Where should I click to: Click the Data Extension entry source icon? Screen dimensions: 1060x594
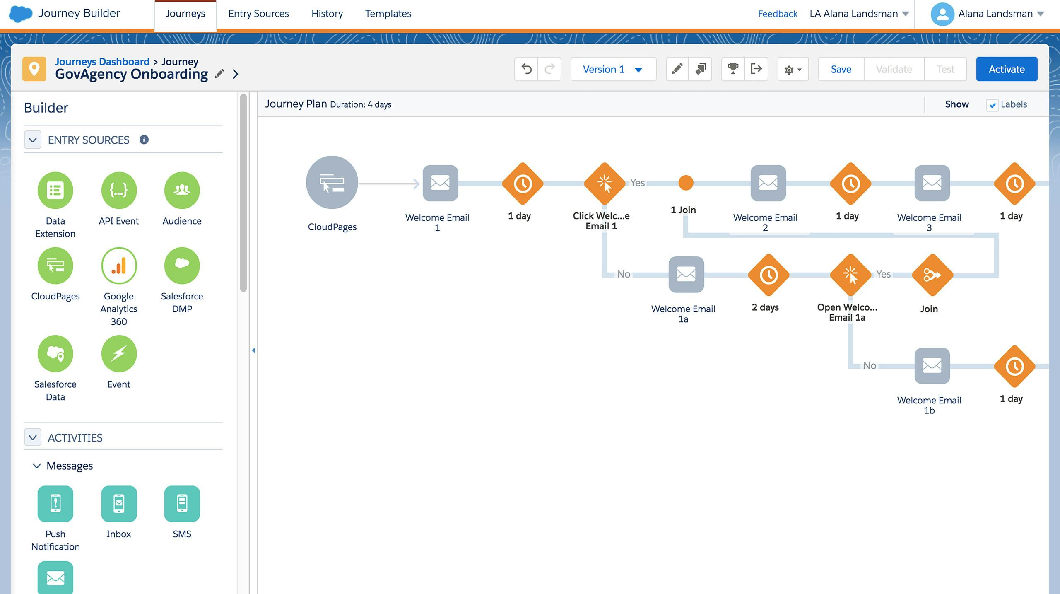click(55, 190)
